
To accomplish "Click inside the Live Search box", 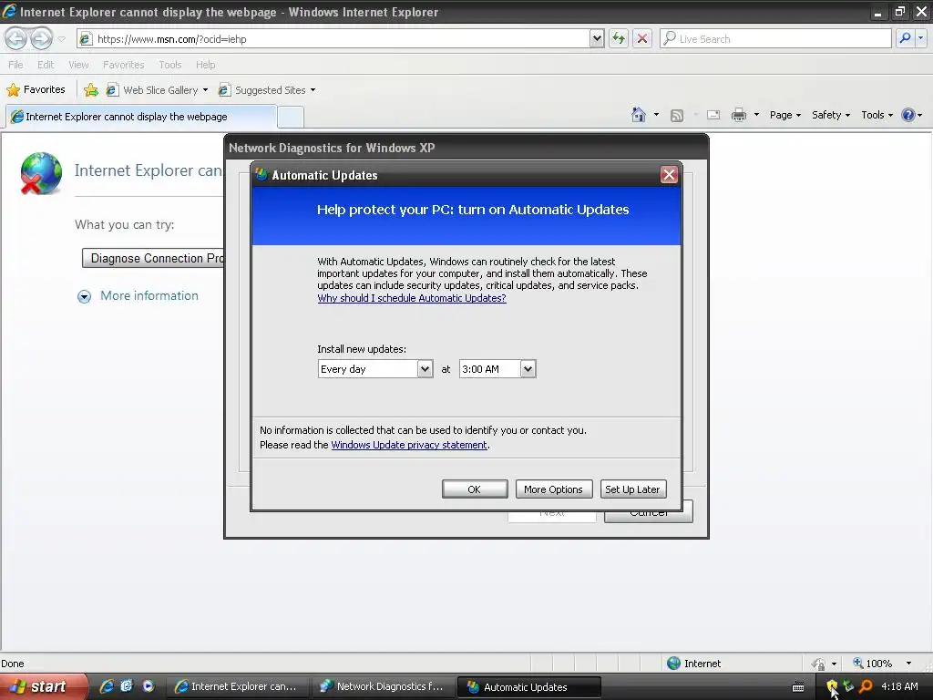I will click(775, 38).
